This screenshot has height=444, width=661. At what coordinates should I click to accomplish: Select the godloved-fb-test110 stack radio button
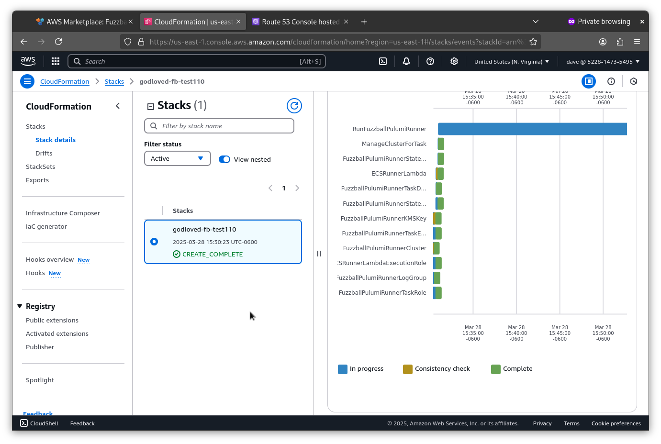(154, 242)
